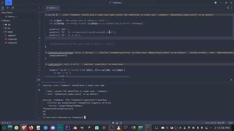Image resolution: width=234 pixels, height=131 pixels.
Task: Toggle the left panel visibility
Action: 113,123
